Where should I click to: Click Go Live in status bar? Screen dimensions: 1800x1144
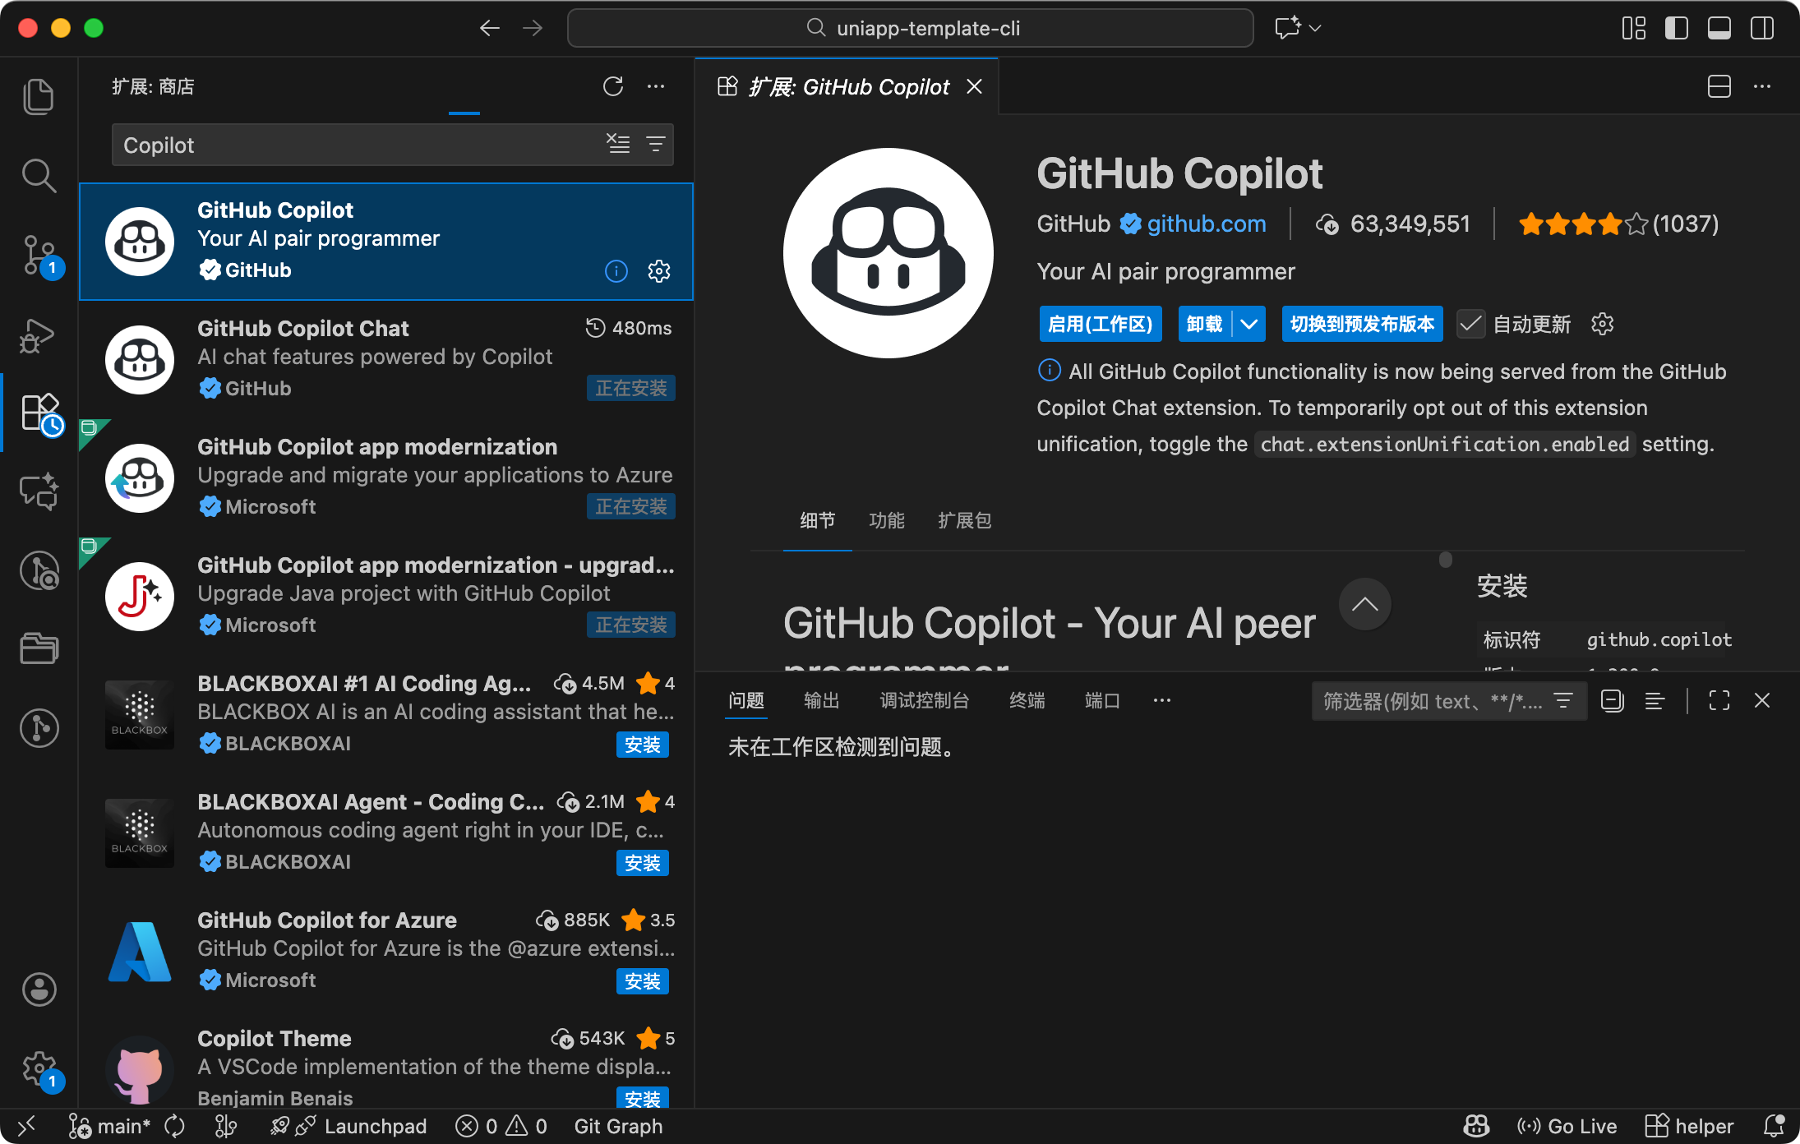pos(1567,1126)
